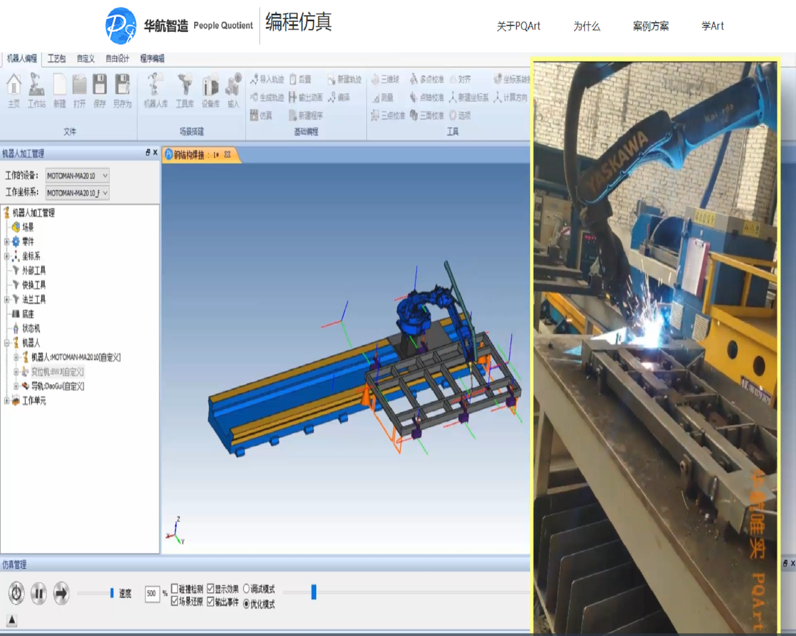Open the 案例方案 link in header
Screen dimensions: 796x636
pyautogui.click(x=651, y=26)
